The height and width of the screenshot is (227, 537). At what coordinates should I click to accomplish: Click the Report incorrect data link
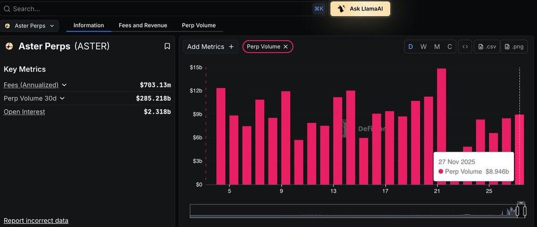point(36,221)
